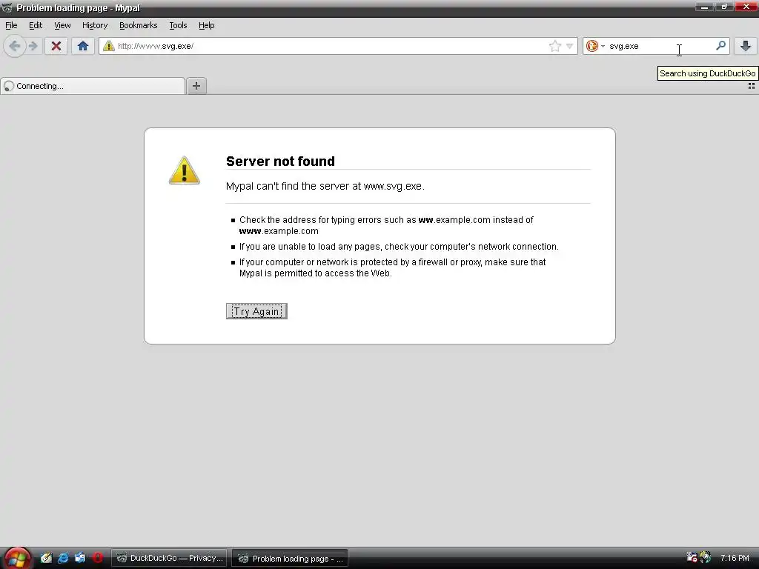The width and height of the screenshot is (759, 569).
Task: Open the File menu
Action: click(x=11, y=25)
